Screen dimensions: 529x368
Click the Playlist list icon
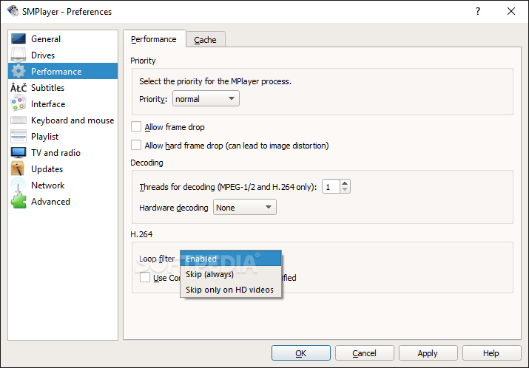tap(18, 136)
